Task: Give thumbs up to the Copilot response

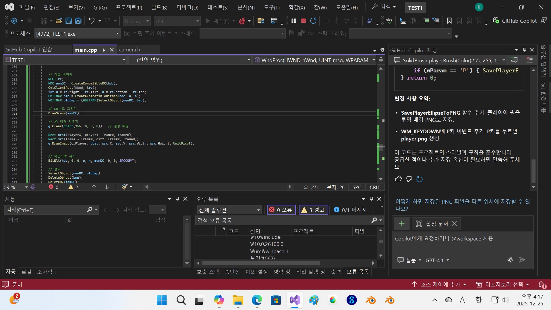Action: (x=398, y=179)
